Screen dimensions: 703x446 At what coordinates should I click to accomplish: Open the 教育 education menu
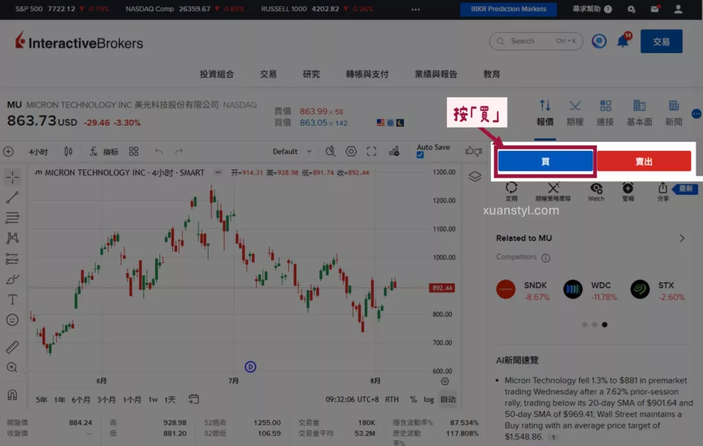(492, 74)
